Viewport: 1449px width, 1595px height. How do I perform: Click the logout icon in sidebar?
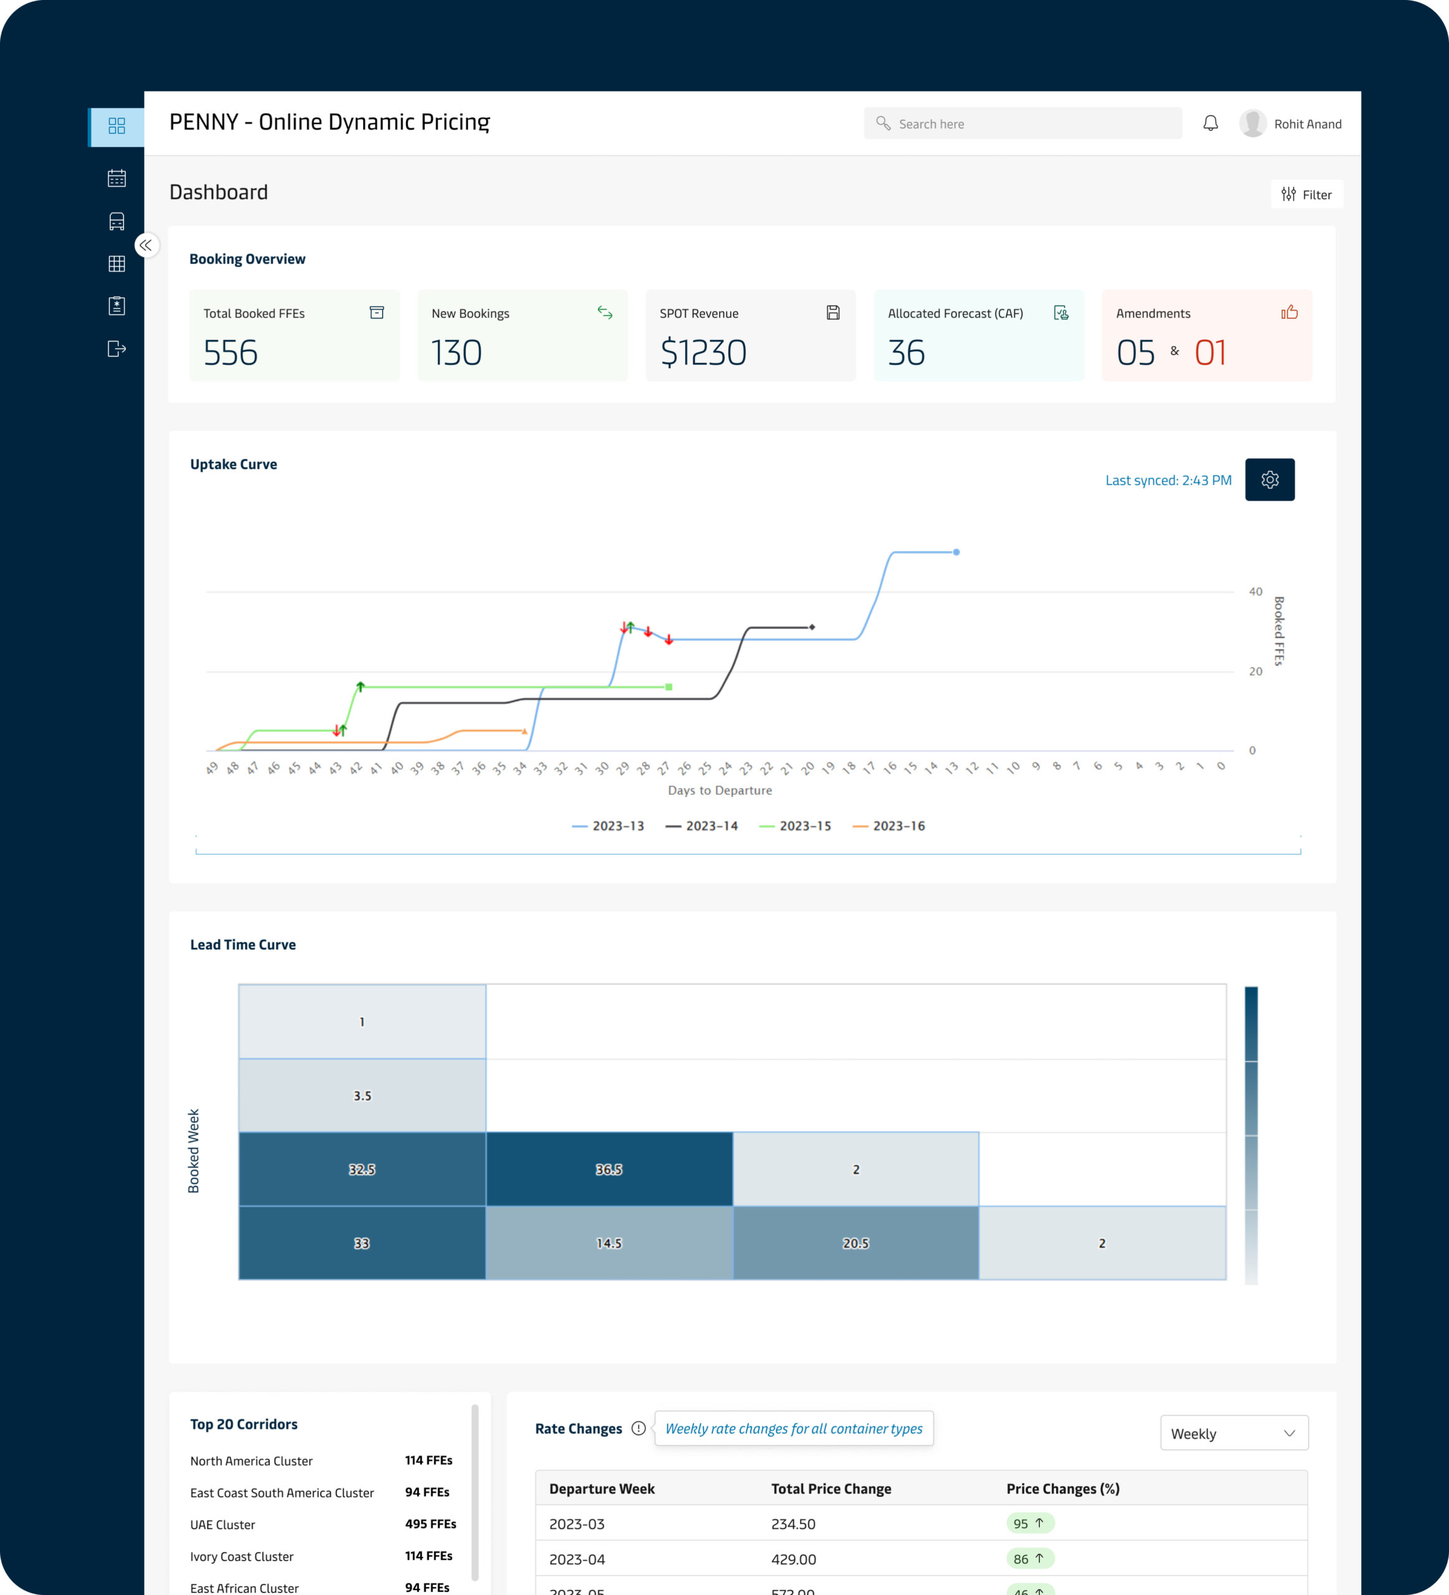click(116, 349)
